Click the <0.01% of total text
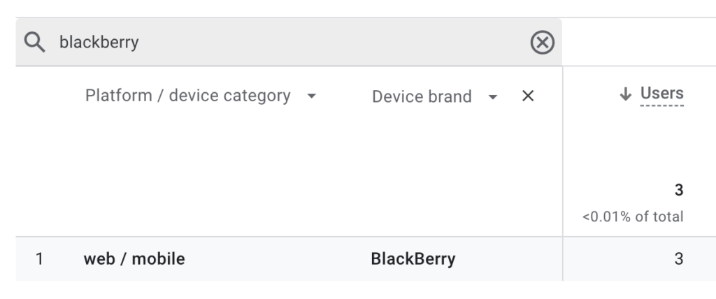Screen dimensions: 716x299 633,217
